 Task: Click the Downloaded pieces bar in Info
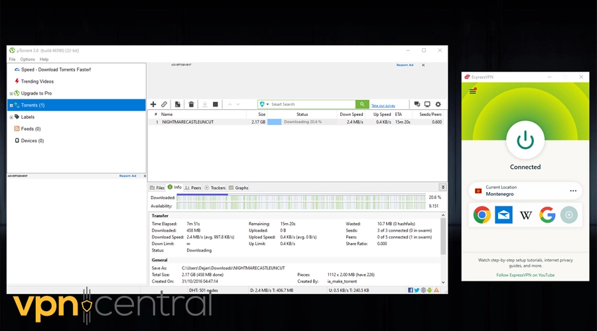point(300,198)
